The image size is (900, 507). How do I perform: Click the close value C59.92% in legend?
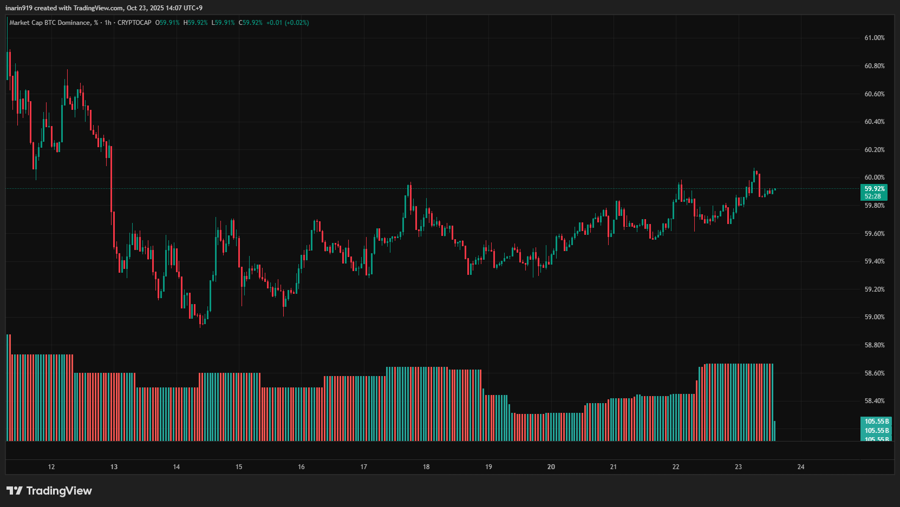click(251, 23)
